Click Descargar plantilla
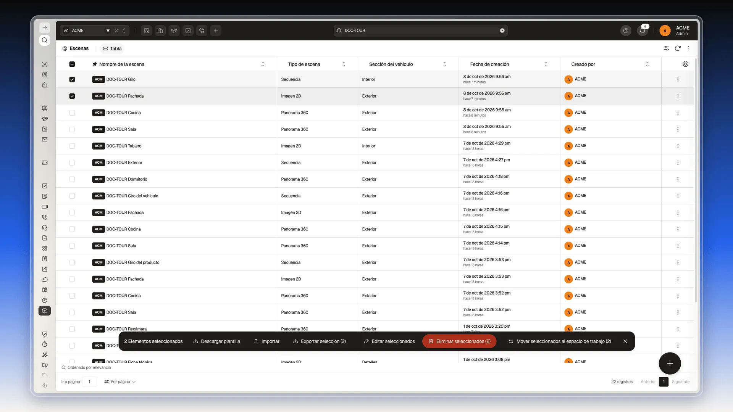The height and width of the screenshot is (412, 733). pyautogui.click(x=217, y=341)
